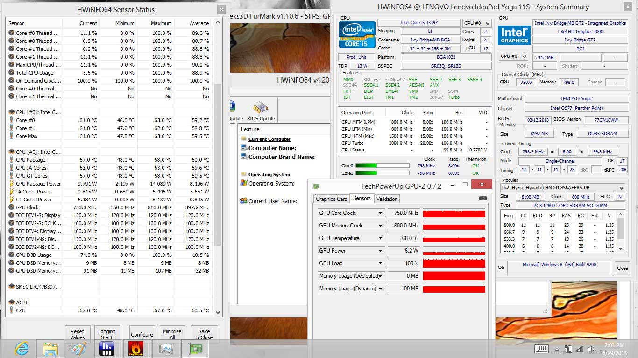The width and height of the screenshot is (638, 358).
Task: Open the CPU #0 selector dropdown
Action: tap(477, 23)
